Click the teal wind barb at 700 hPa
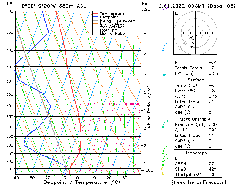This screenshot has height=185, width=239. [166, 124]
